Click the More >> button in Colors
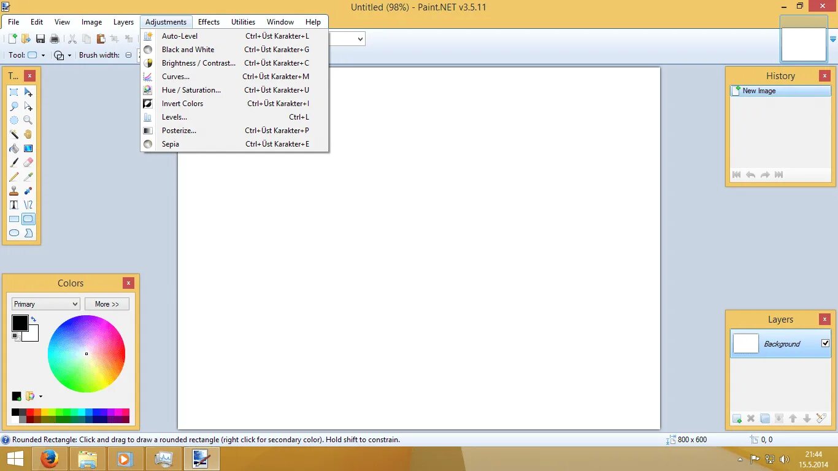Image resolution: width=838 pixels, height=471 pixels. (x=107, y=304)
